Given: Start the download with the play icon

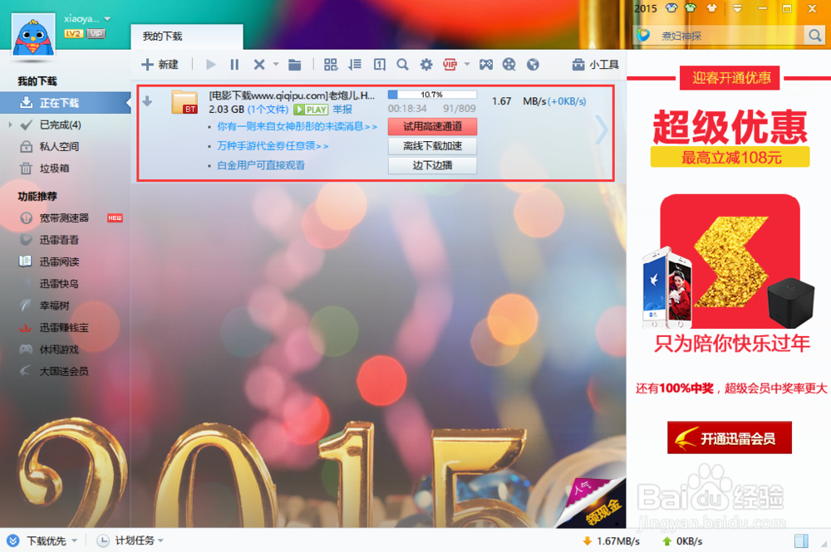Looking at the screenshot, I should (211, 65).
